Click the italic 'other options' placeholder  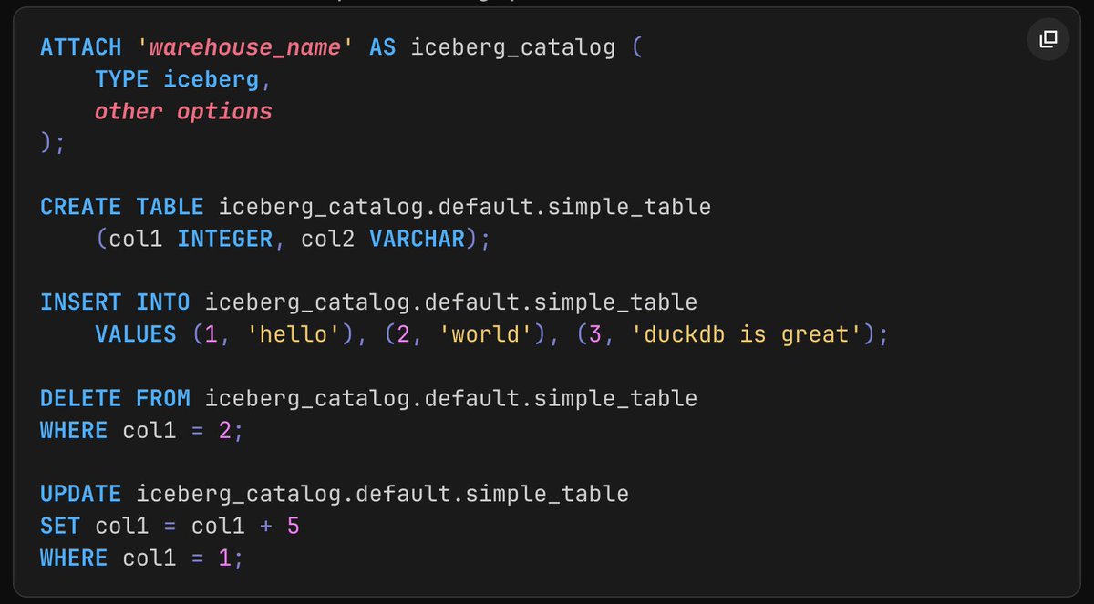pyautogui.click(x=183, y=111)
